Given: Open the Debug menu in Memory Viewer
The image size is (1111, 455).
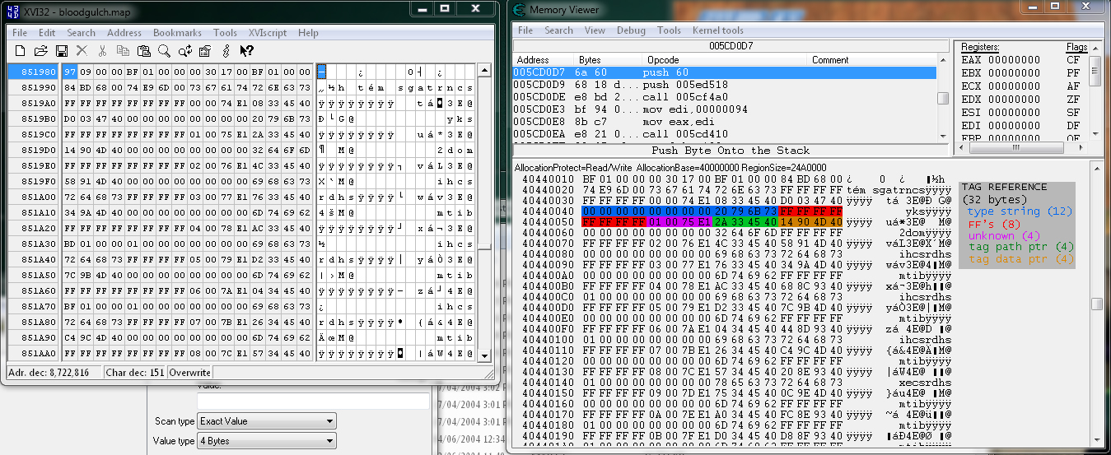Looking at the screenshot, I should [632, 30].
